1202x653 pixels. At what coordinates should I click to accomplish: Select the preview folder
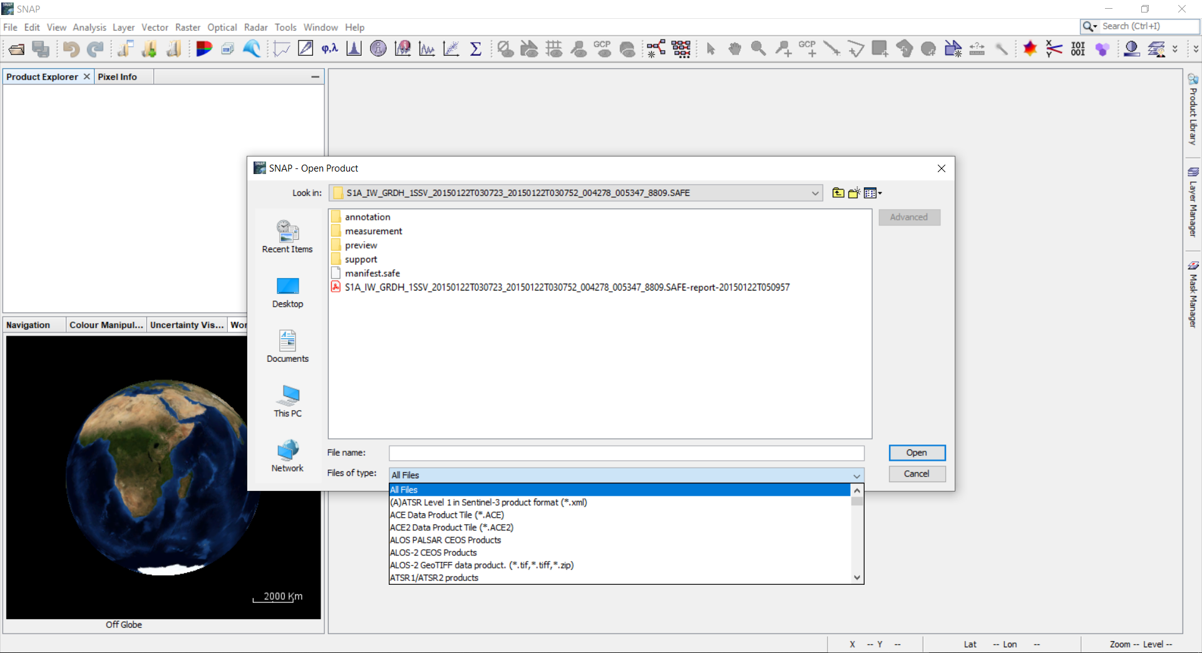point(354,245)
